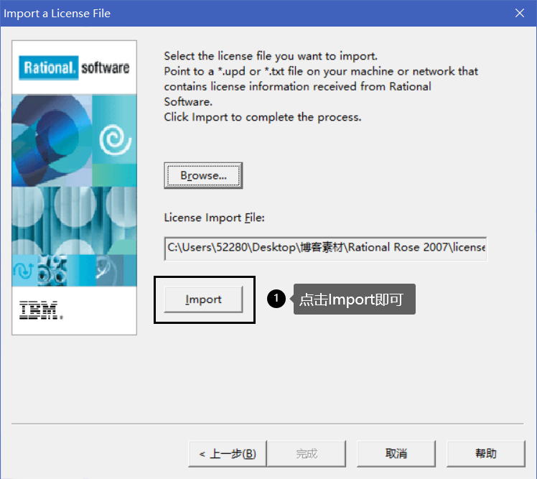
Task: Focus the License Import File path field
Action: 325,248
